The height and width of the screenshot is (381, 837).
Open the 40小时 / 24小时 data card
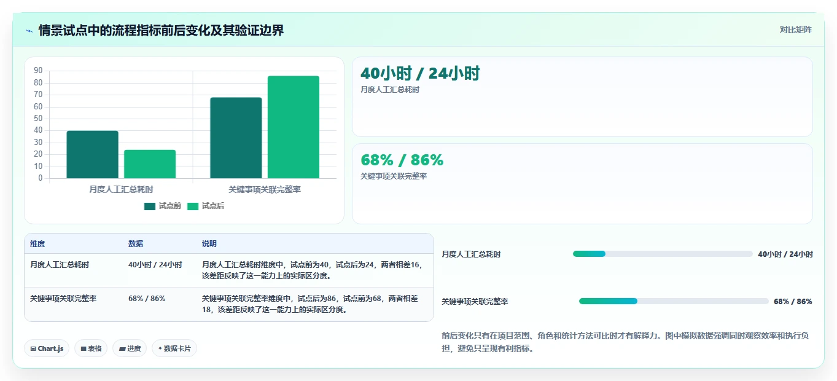click(x=582, y=96)
